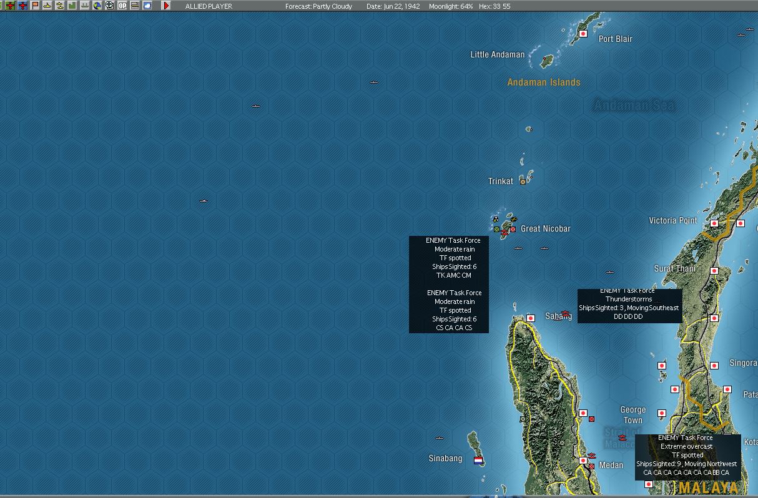Click the Andaman Islands label

[x=544, y=82]
